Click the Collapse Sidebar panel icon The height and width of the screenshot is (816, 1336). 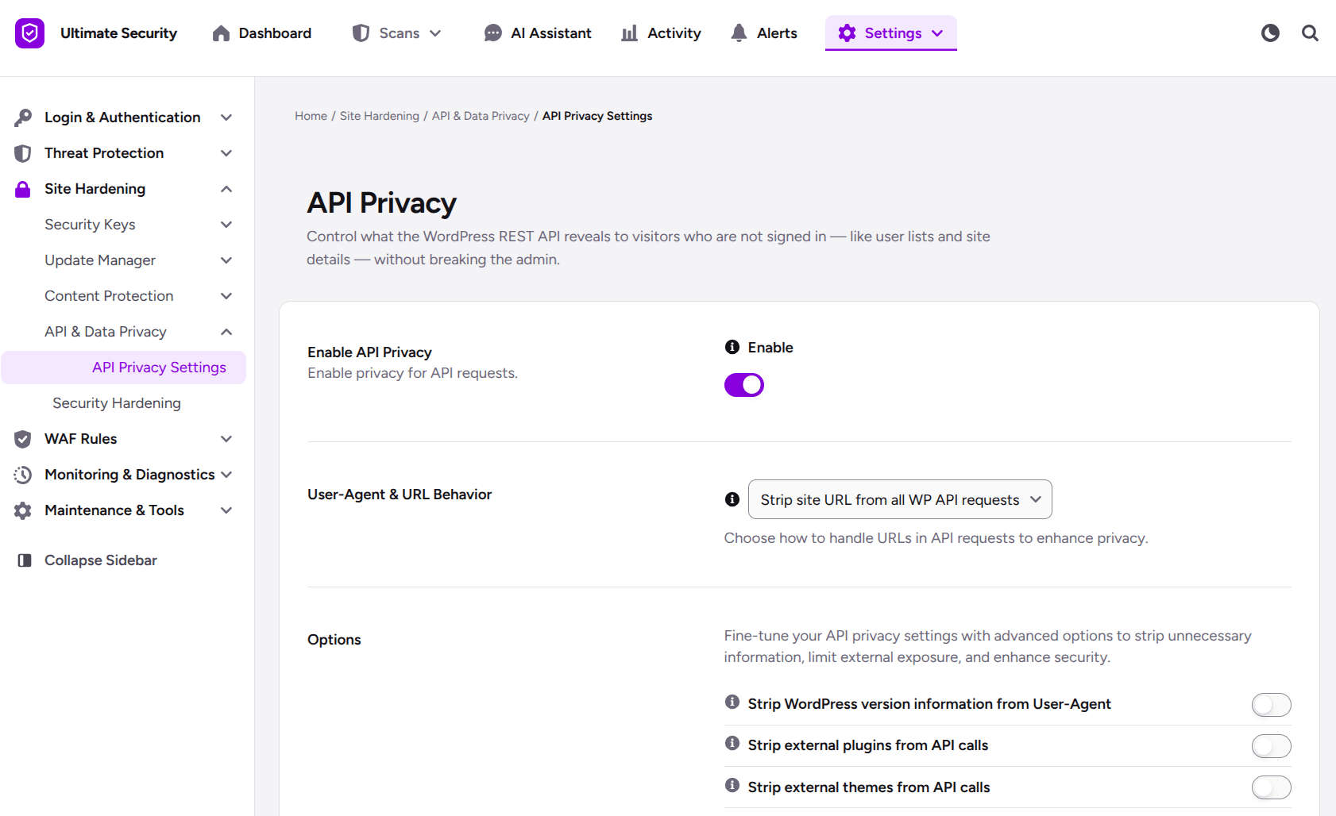click(25, 560)
